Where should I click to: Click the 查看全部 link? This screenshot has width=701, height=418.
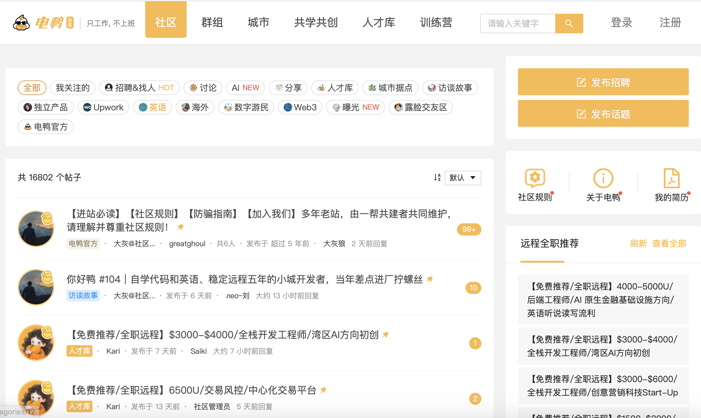[x=669, y=243]
